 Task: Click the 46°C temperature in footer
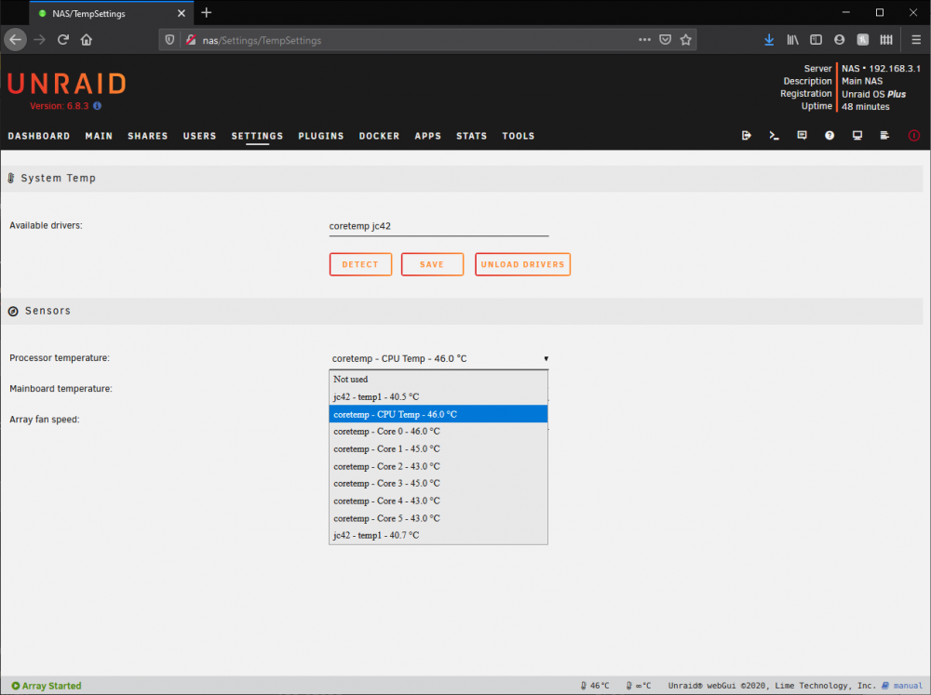click(x=594, y=686)
